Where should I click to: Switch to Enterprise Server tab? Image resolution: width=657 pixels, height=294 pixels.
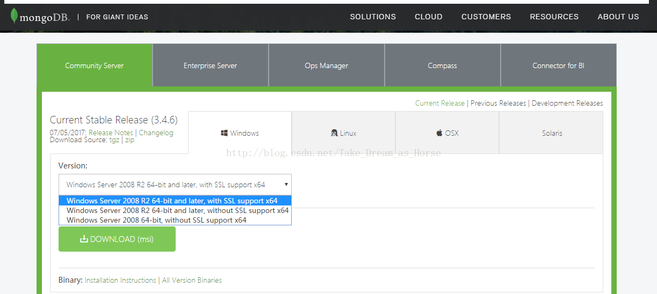tap(211, 65)
